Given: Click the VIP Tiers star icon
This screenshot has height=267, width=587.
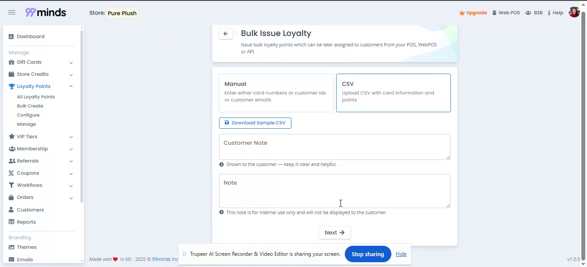Looking at the screenshot, I should tap(12, 137).
